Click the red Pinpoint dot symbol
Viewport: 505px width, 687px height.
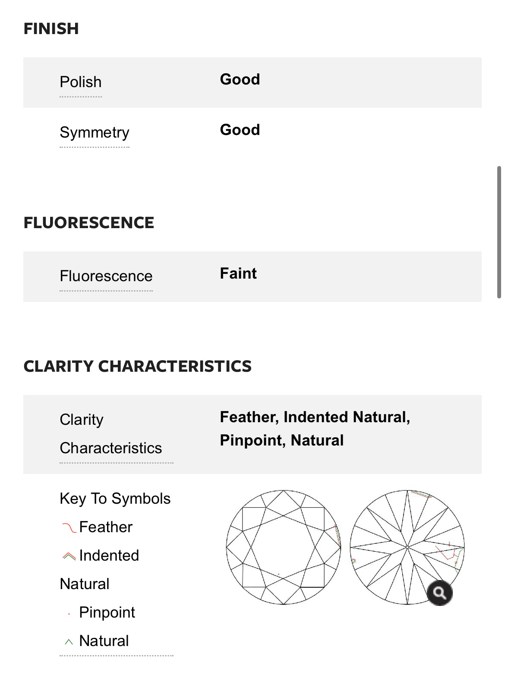[x=69, y=614]
